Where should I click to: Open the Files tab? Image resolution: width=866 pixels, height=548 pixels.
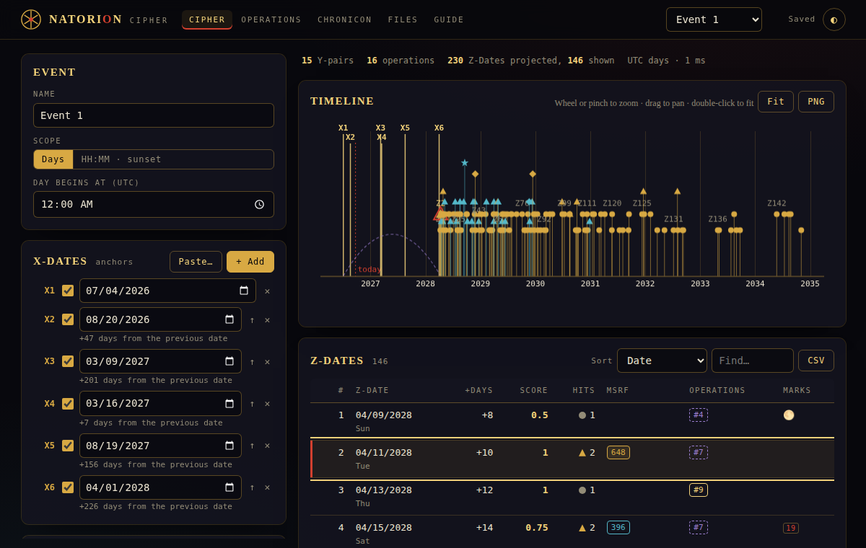tap(403, 19)
